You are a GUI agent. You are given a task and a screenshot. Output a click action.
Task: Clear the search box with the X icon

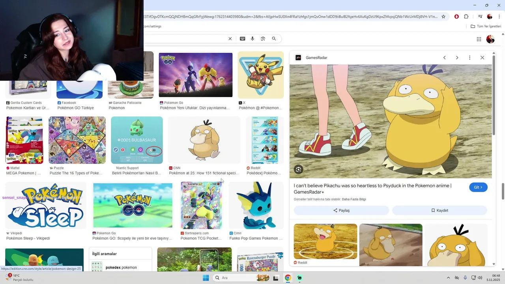coord(230,39)
